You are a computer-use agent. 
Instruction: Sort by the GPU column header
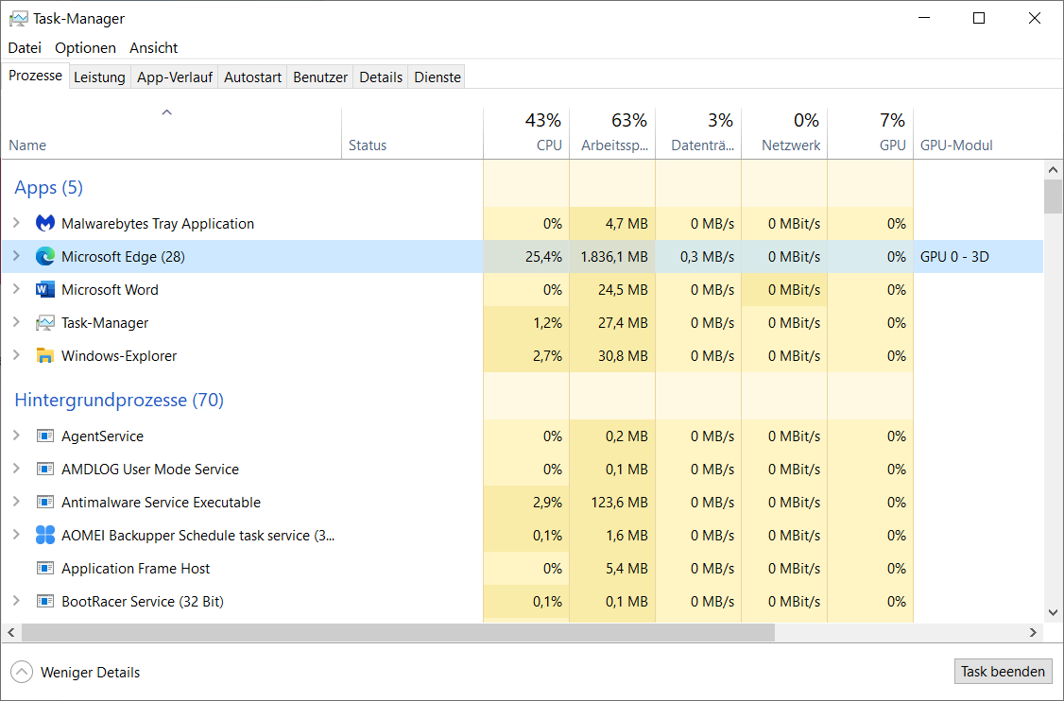click(x=870, y=133)
